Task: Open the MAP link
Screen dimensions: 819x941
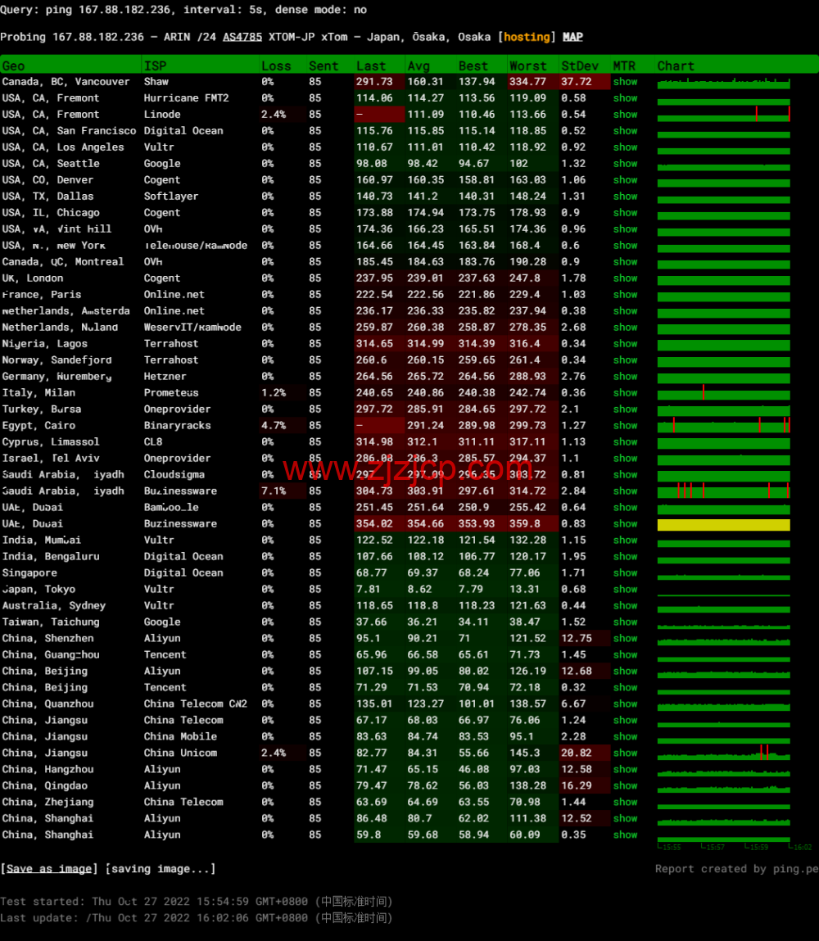Action: point(572,37)
